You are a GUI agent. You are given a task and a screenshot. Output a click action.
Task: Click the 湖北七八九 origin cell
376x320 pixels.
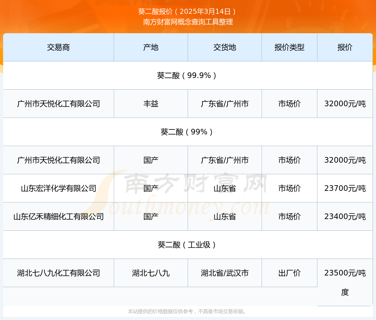coord(151,273)
